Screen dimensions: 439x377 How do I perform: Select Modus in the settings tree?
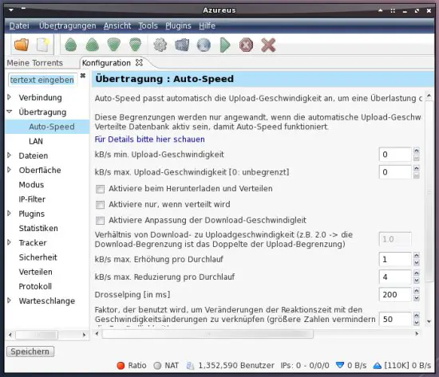pyautogui.click(x=31, y=185)
